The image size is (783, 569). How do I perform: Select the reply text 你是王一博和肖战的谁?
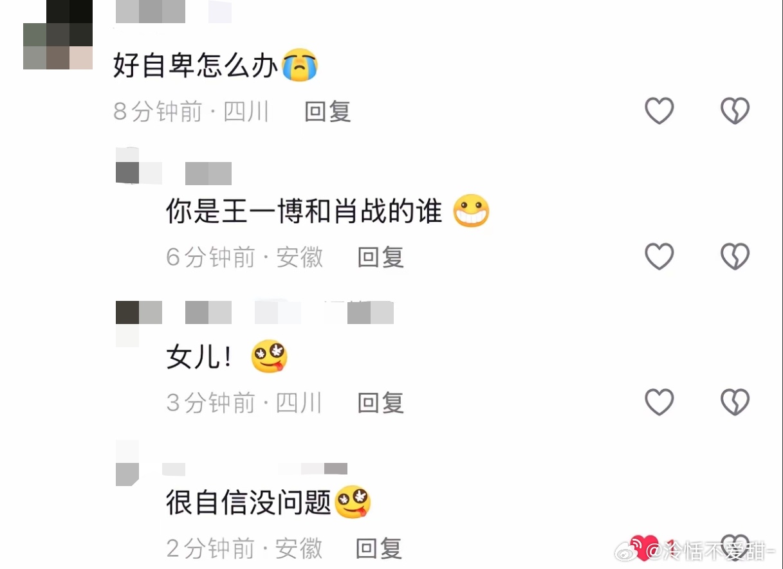tap(304, 212)
